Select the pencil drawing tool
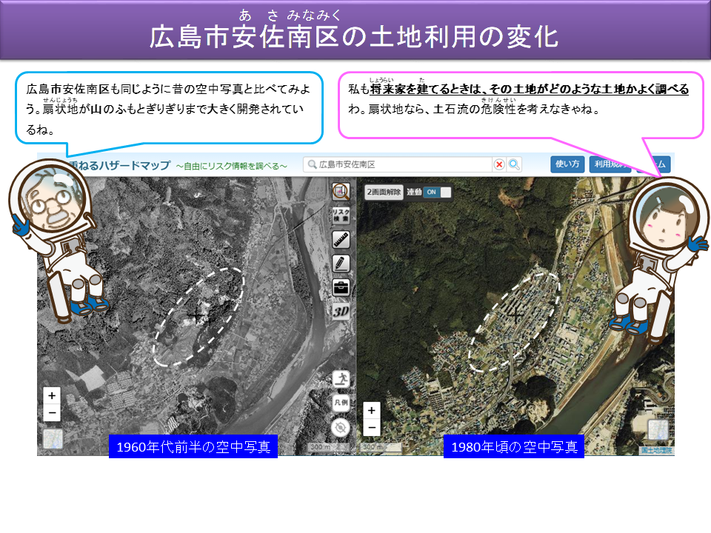 pos(341,264)
